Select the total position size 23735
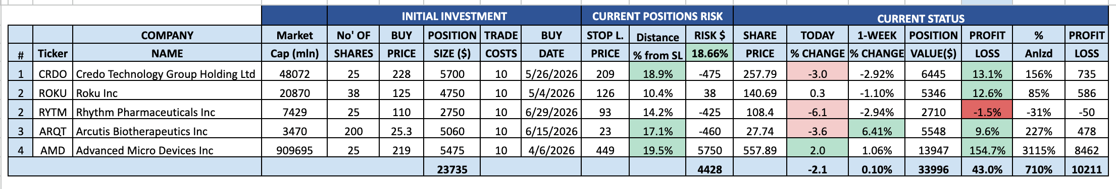Screen dimensions: 1116x189 452,169
